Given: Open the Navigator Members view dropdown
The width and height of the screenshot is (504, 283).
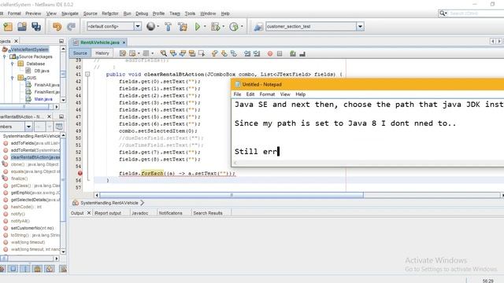Looking at the screenshot, I should click(28, 127).
